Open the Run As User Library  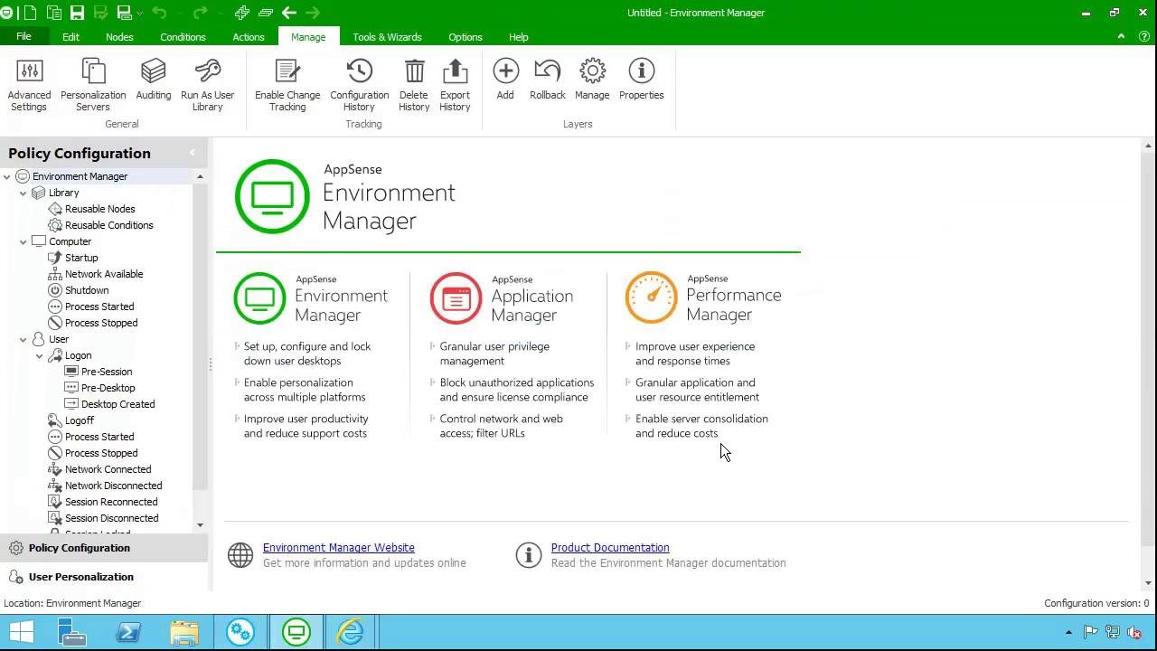click(x=207, y=85)
